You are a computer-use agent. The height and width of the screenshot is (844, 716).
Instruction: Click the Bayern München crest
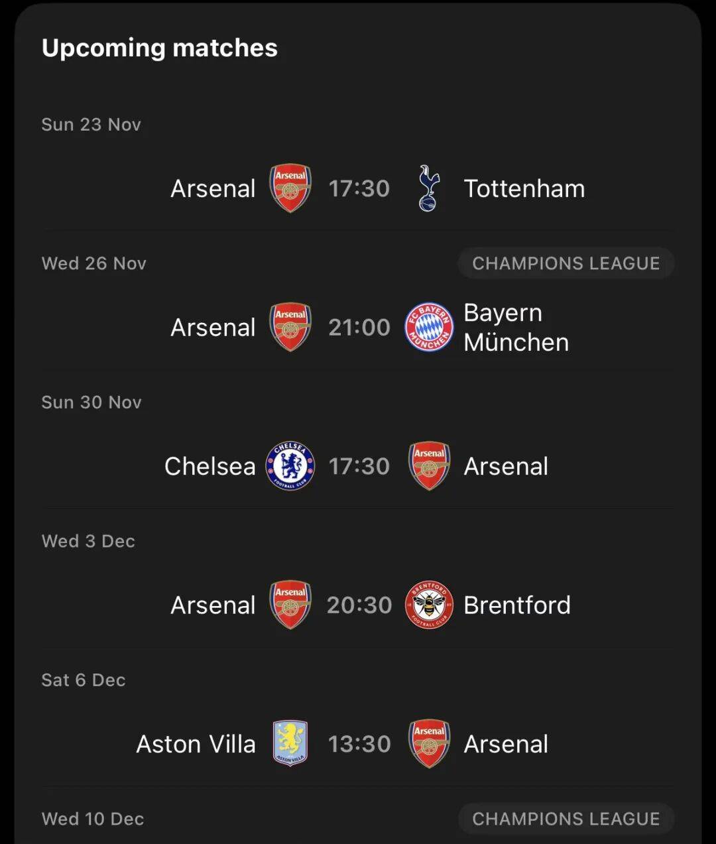point(429,328)
